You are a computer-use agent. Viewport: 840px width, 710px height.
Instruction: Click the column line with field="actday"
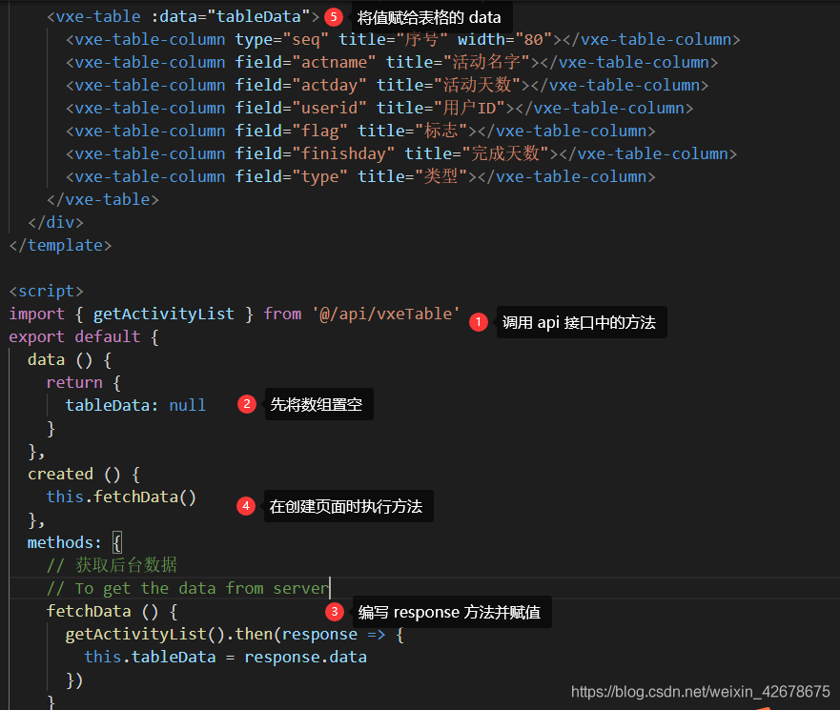pyautogui.click(x=387, y=85)
